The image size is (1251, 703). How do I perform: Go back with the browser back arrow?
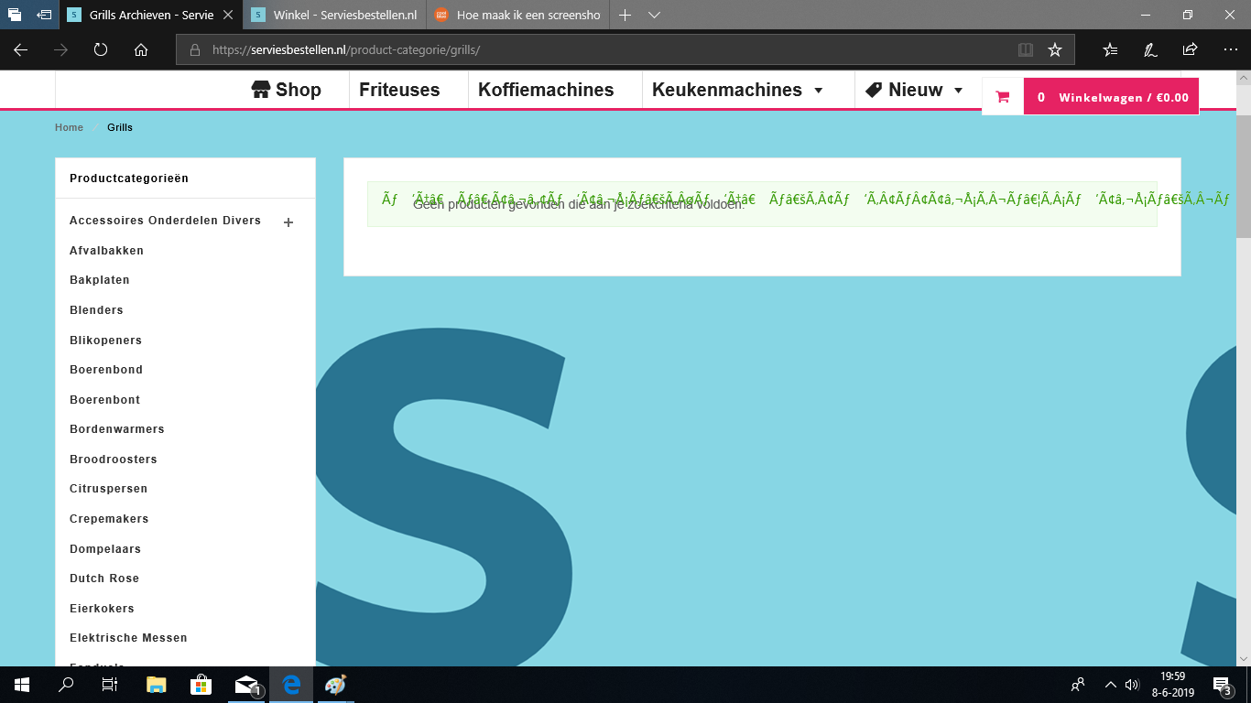pyautogui.click(x=20, y=49)
